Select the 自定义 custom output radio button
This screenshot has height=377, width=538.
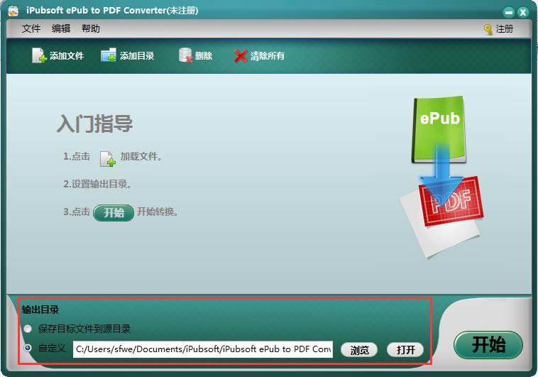[x=28, y=348]
